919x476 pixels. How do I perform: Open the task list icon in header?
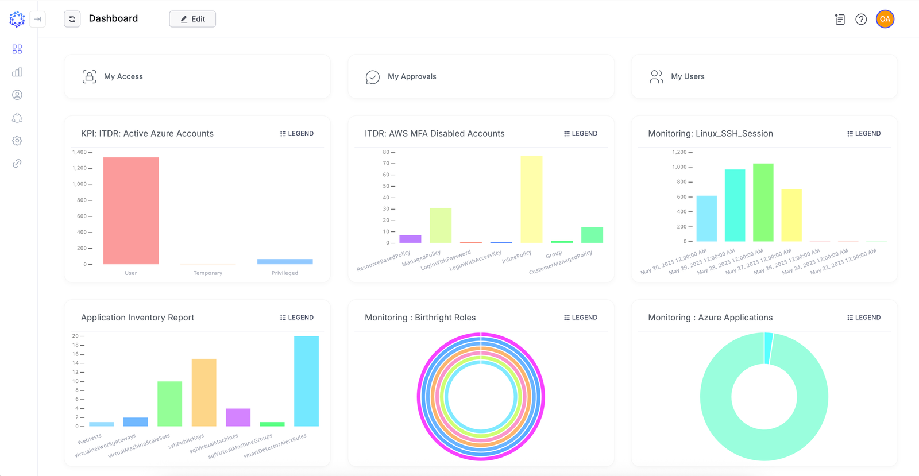click(840, 20)
